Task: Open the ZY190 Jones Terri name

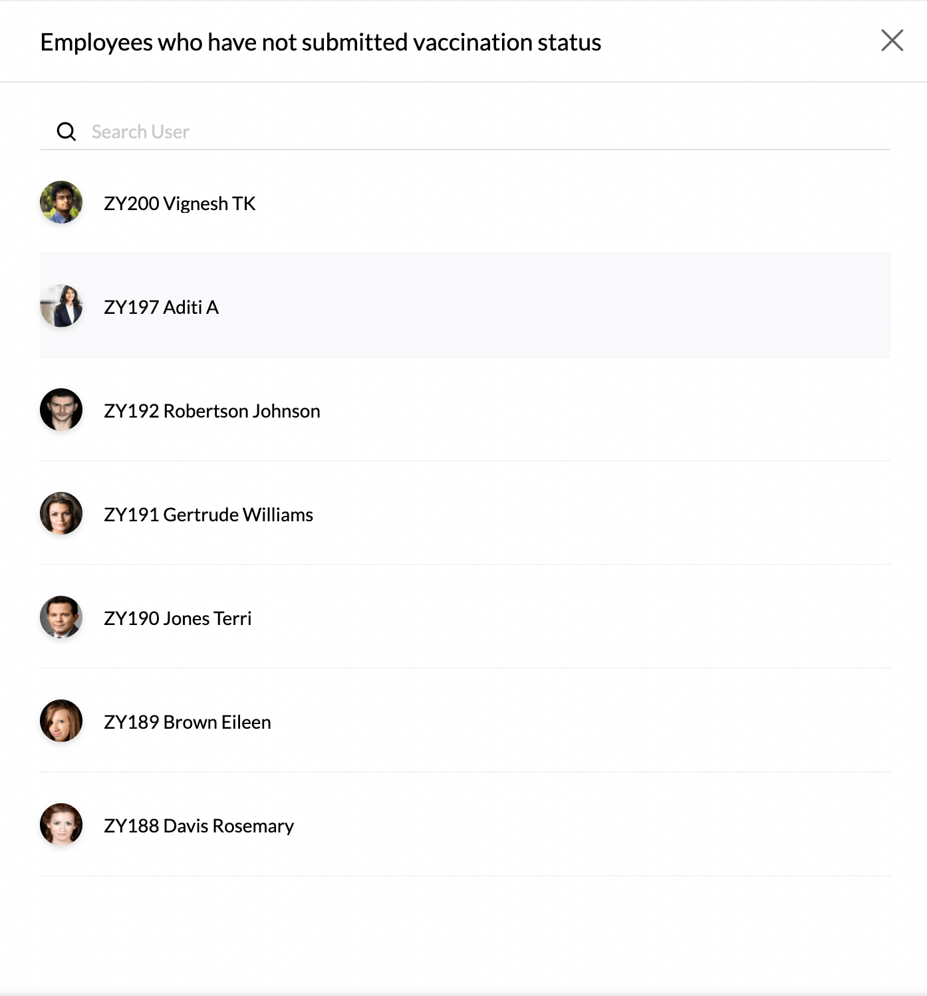Action: pyautogui.click(x=178, y=618)
